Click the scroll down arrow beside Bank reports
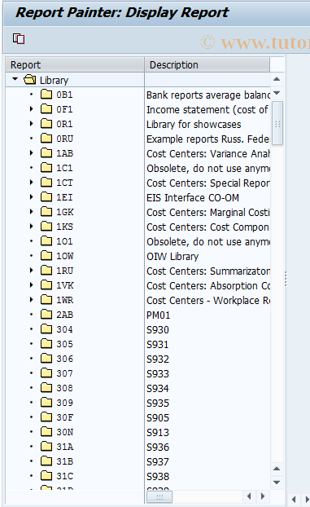Screen dimensions: 310x507 click(277, 93)
